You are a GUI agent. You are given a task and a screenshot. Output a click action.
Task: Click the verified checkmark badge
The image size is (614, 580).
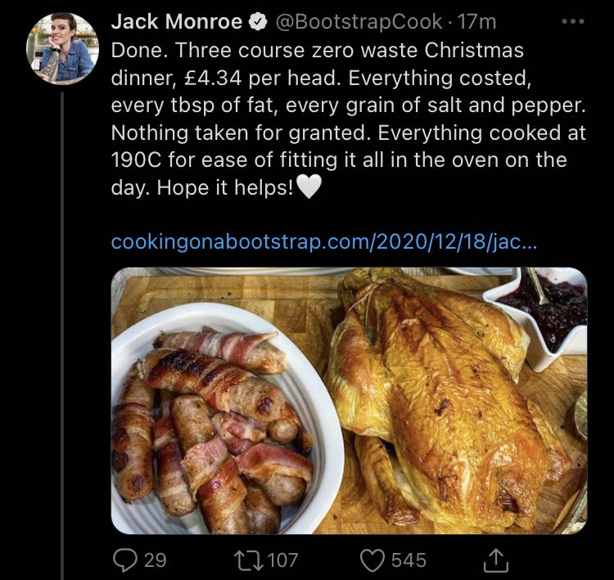(259, 22)
